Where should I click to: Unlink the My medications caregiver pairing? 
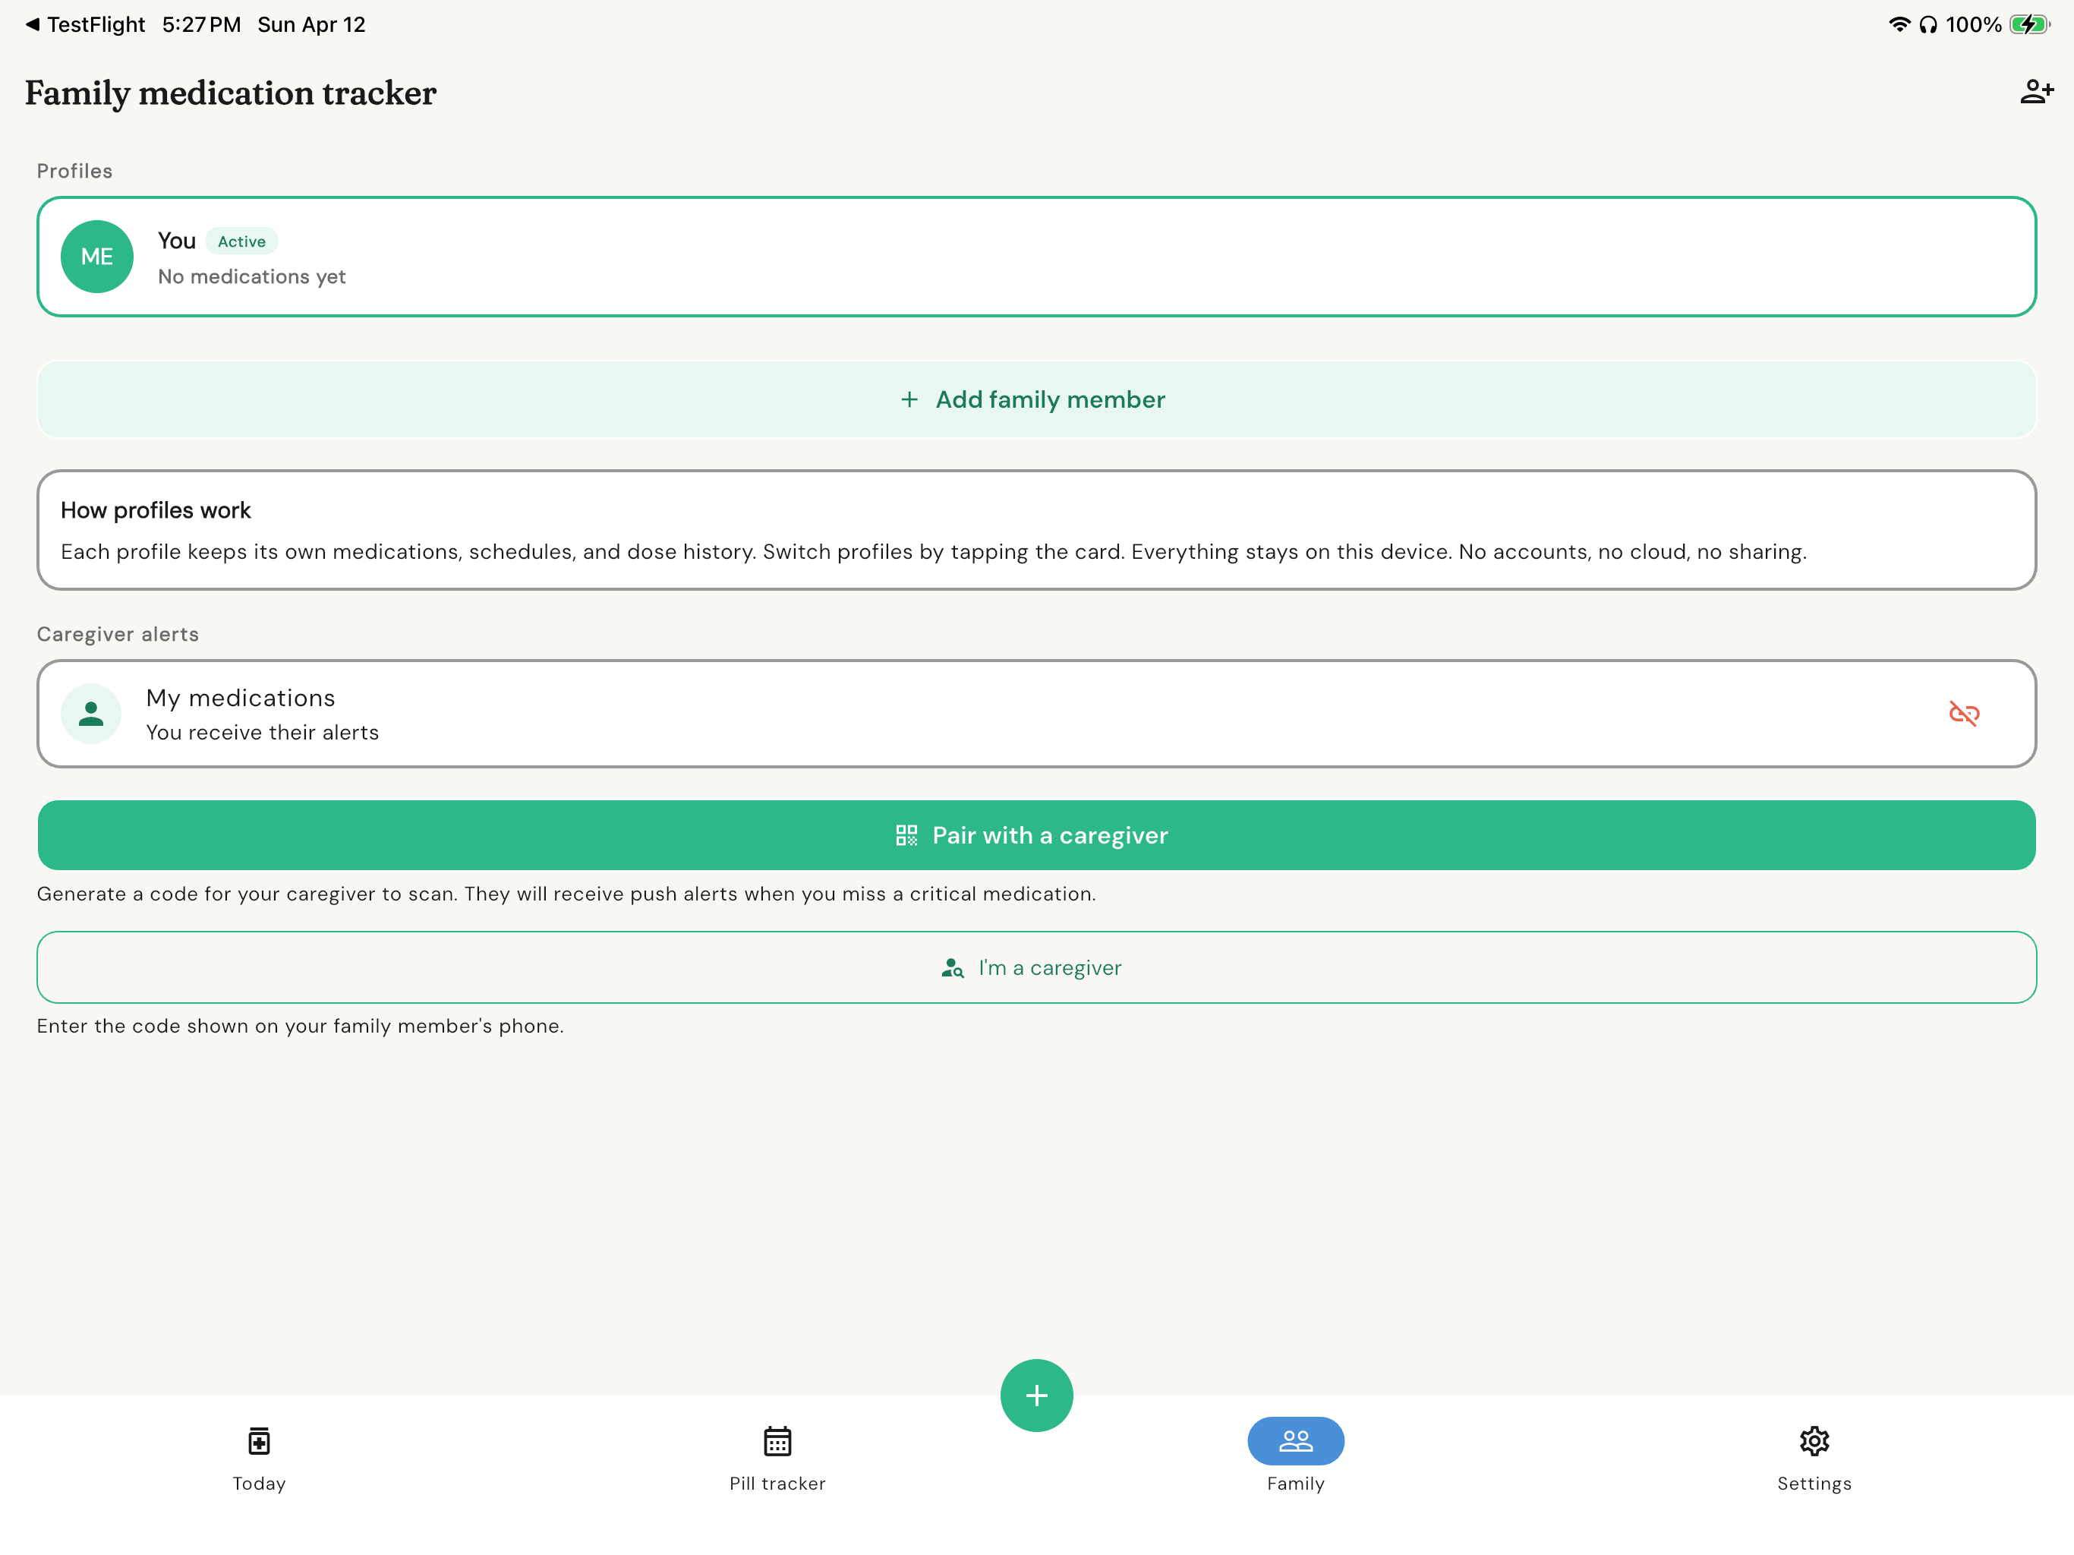[x=1963, y=714]
